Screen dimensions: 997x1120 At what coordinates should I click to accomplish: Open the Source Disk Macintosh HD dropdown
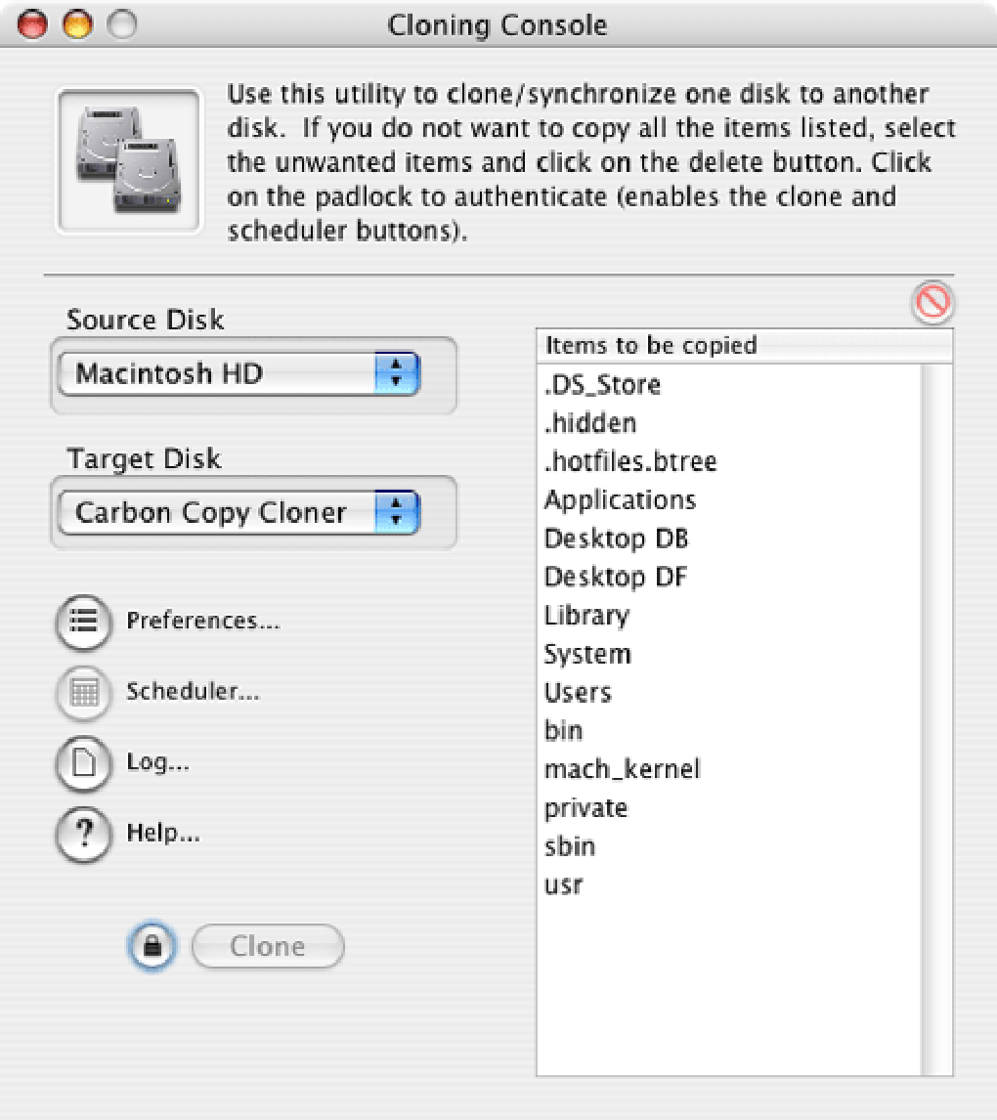238,373
